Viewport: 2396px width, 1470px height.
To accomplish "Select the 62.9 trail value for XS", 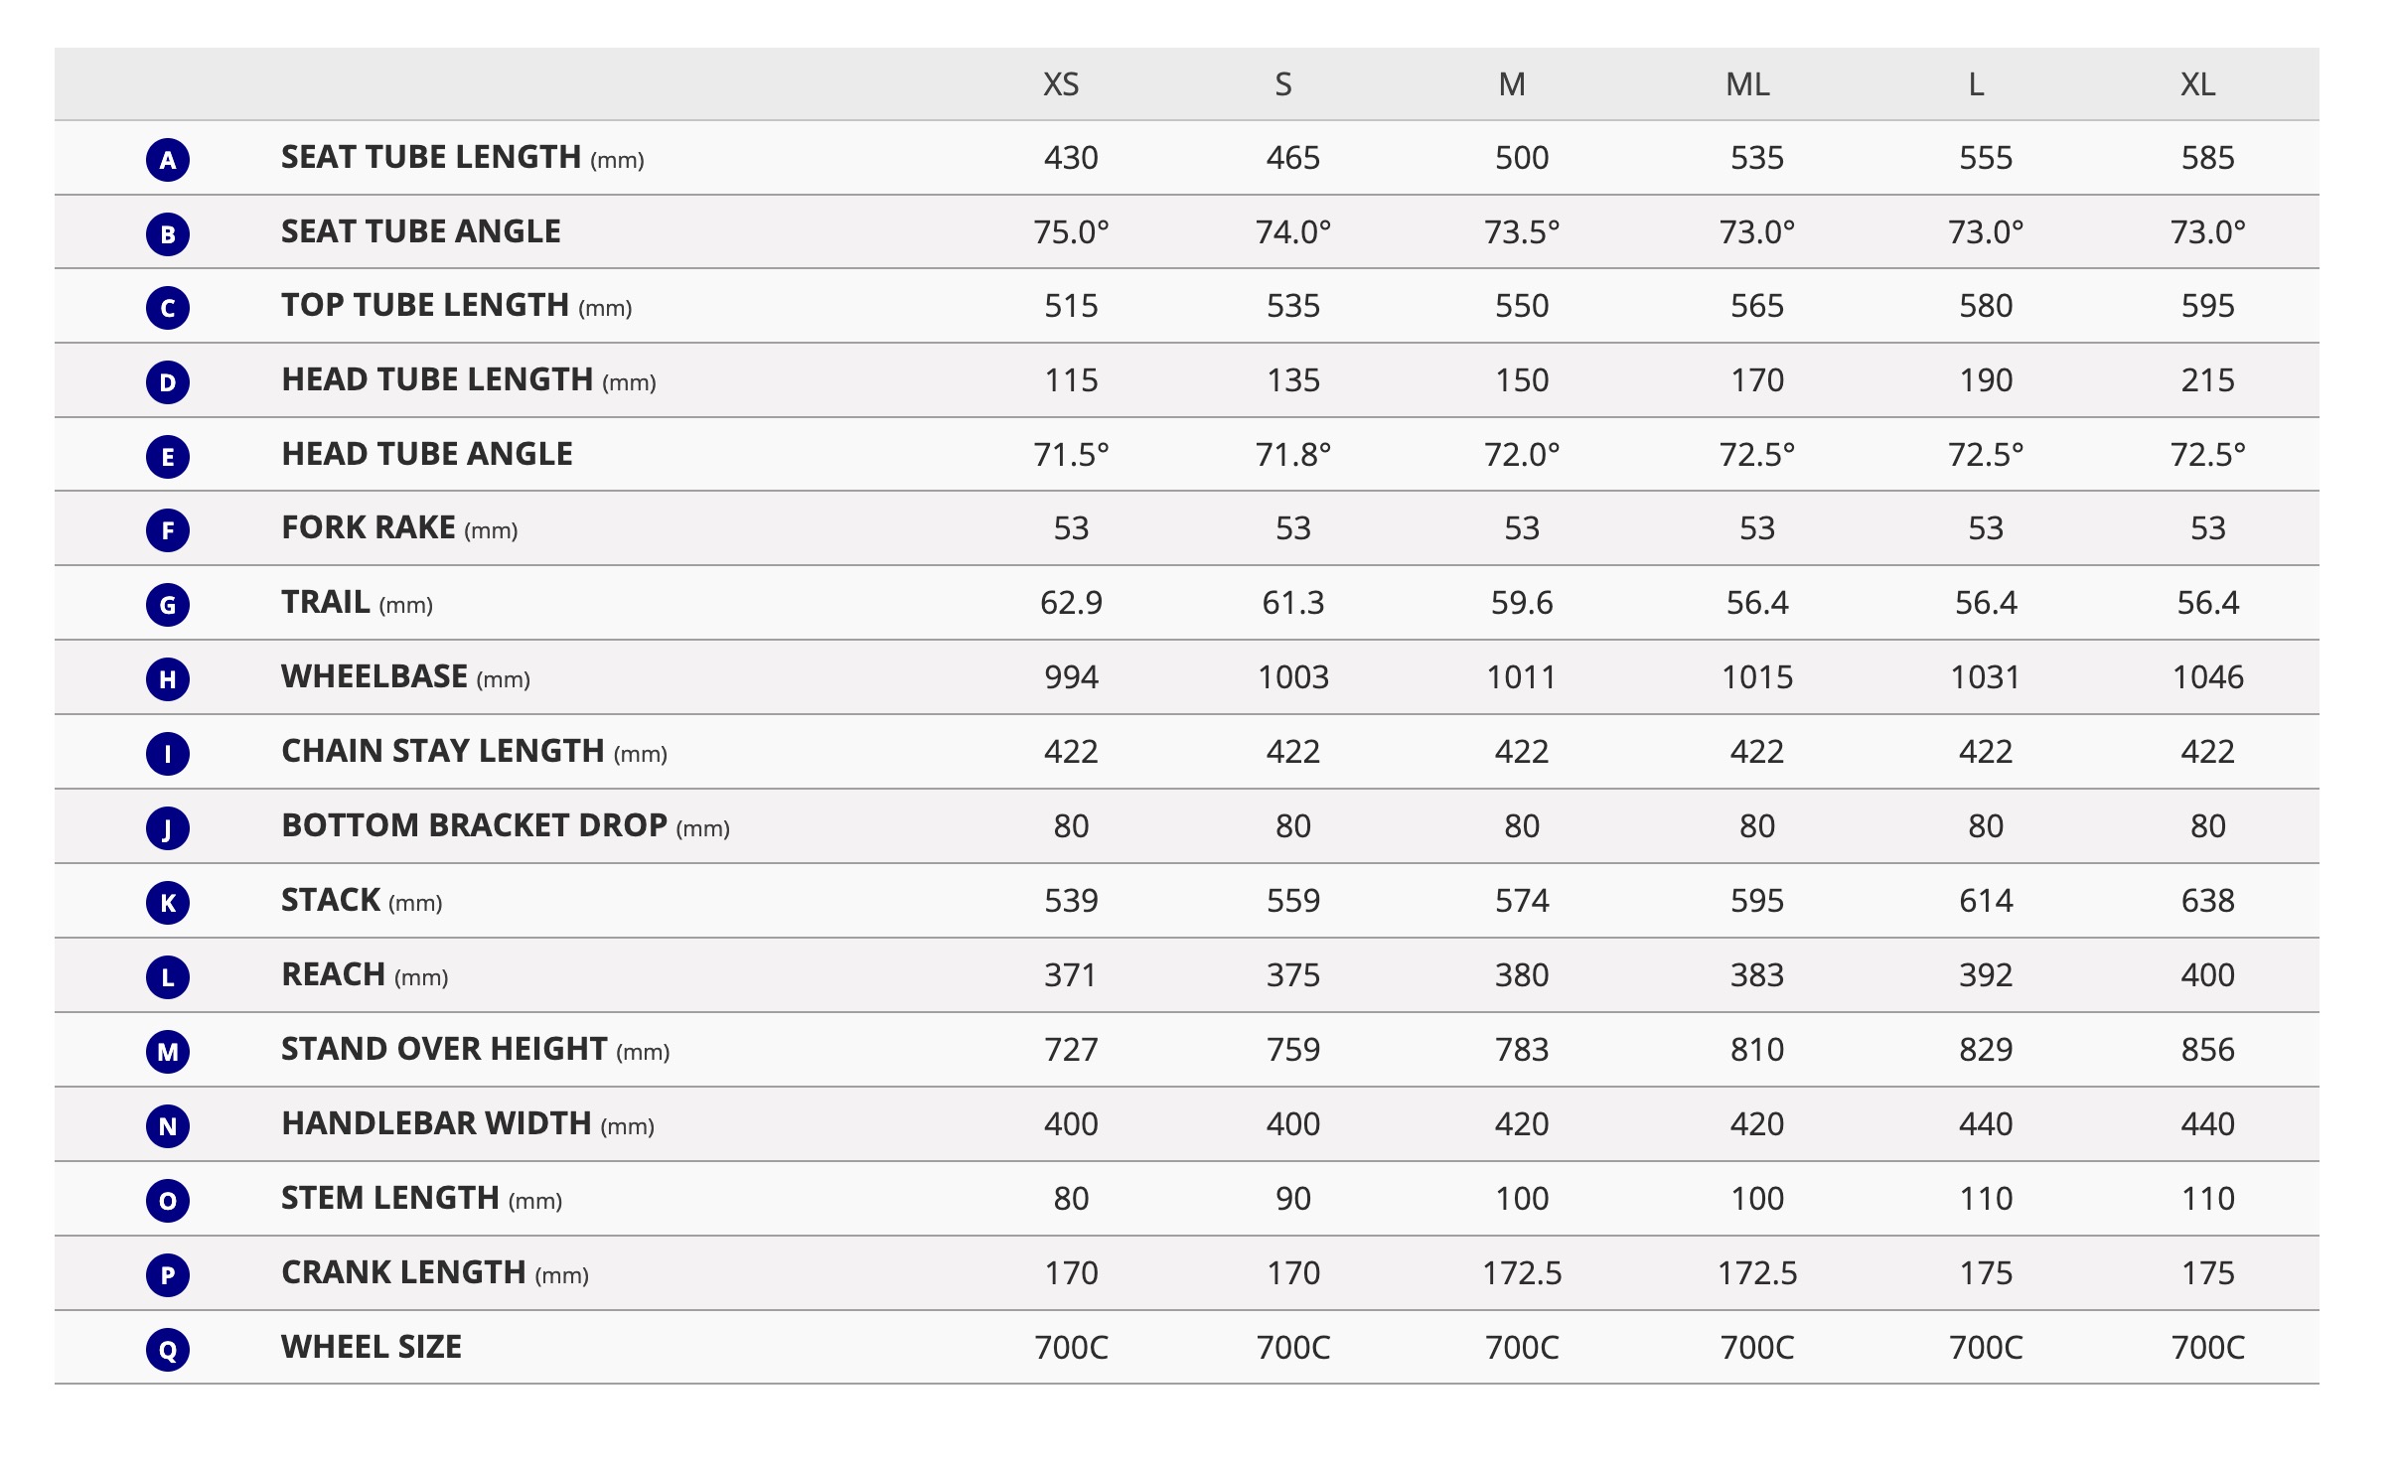I will click(x=1071, y=603).
